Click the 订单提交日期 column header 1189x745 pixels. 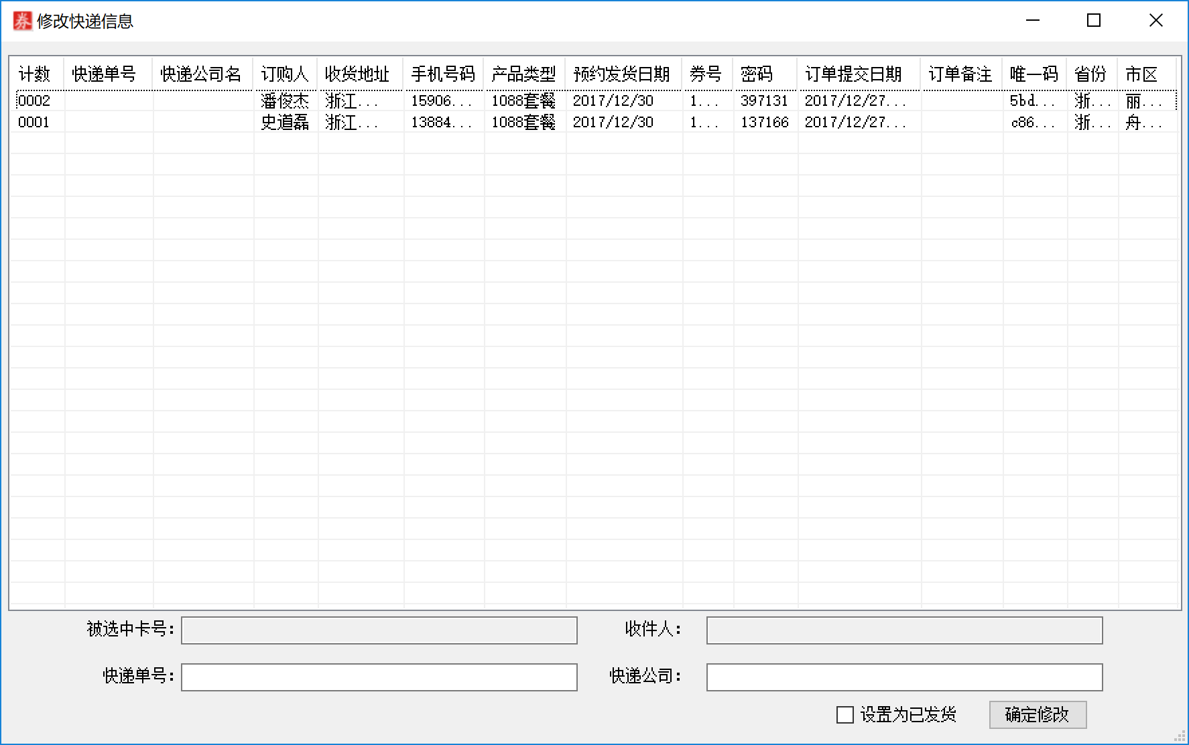[853, 74]
